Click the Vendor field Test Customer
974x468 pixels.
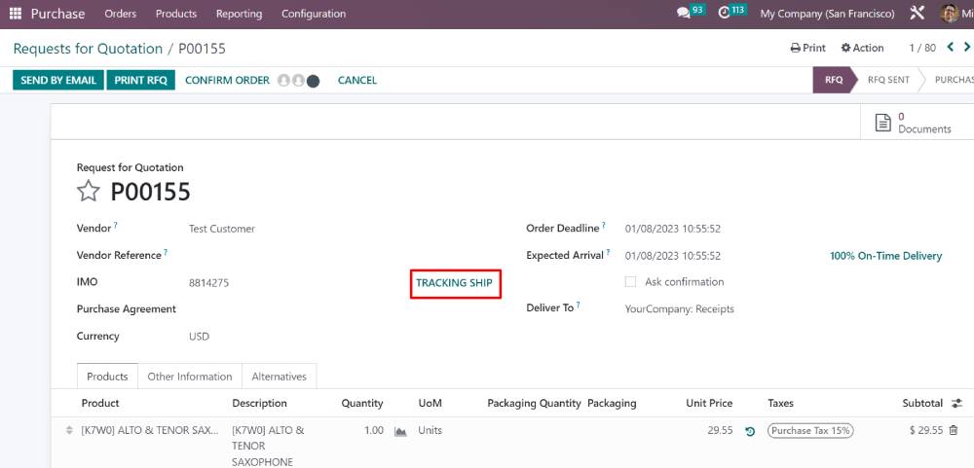222,229
